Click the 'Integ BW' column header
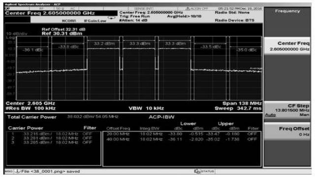This screenshot has width=315, height=177. tap(149, 128)
